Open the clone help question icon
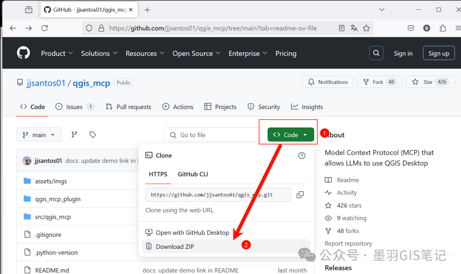461x274 pixels. click(x=302, y=156)
